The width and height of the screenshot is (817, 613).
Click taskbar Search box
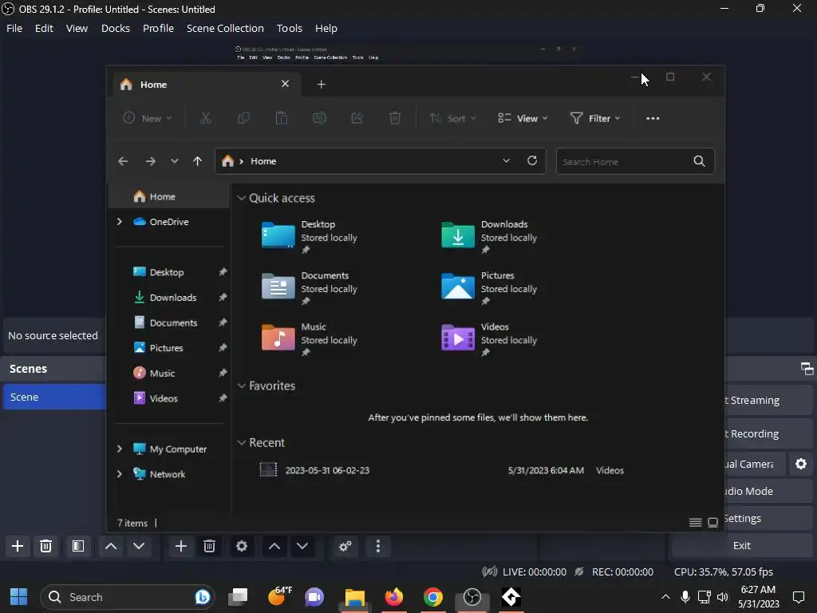tap(128, 597)
